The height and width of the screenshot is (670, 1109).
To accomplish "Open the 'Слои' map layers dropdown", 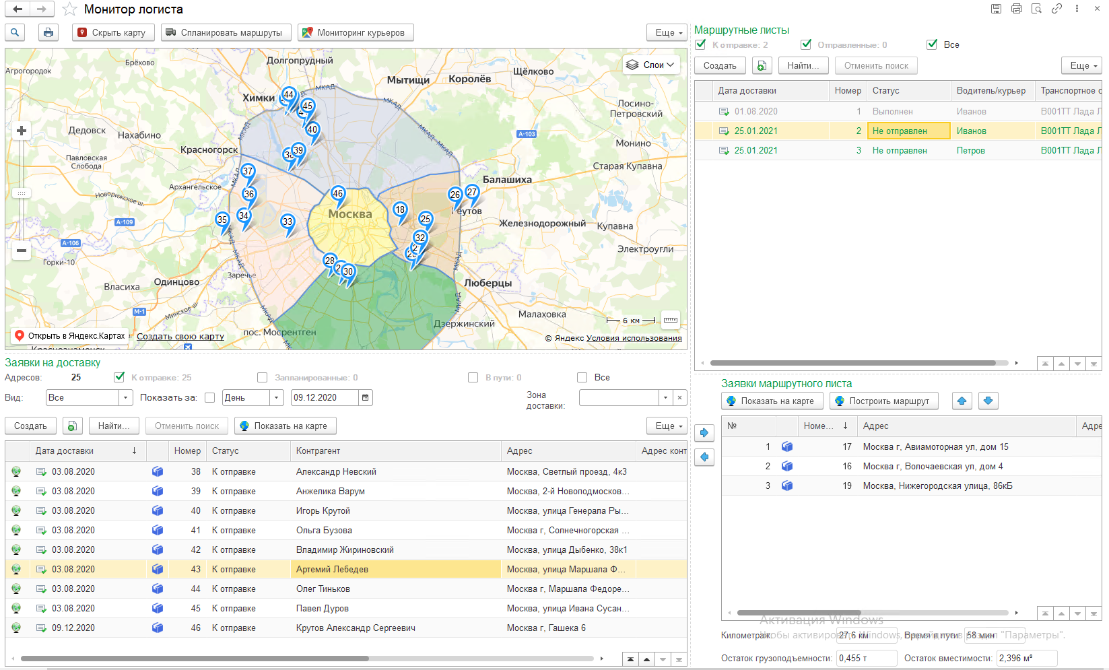I will [651, 65].
